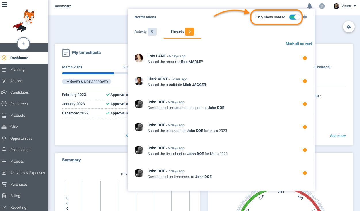Toggle the Only show unread switch

click(294, 17)
